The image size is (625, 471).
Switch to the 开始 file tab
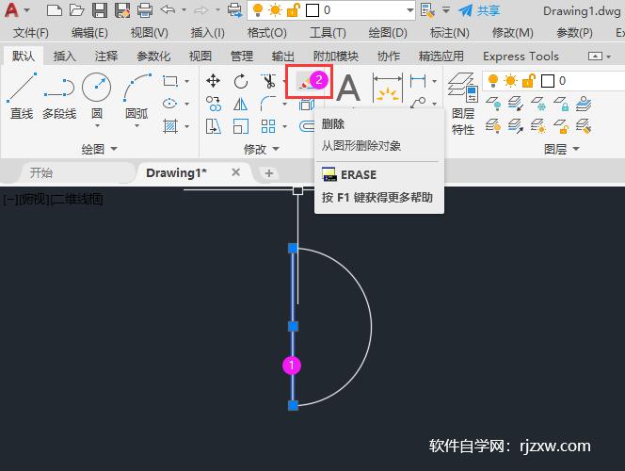pos(41,172)
